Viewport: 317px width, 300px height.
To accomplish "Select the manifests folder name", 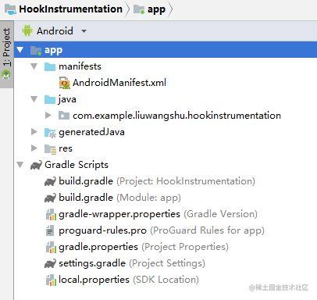I will [x=80, y=66].
